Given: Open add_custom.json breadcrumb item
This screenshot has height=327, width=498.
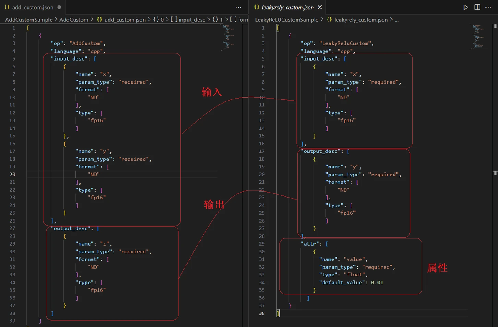Looking at the screenshot, I should pyautogui.click(x=121, y=20).
